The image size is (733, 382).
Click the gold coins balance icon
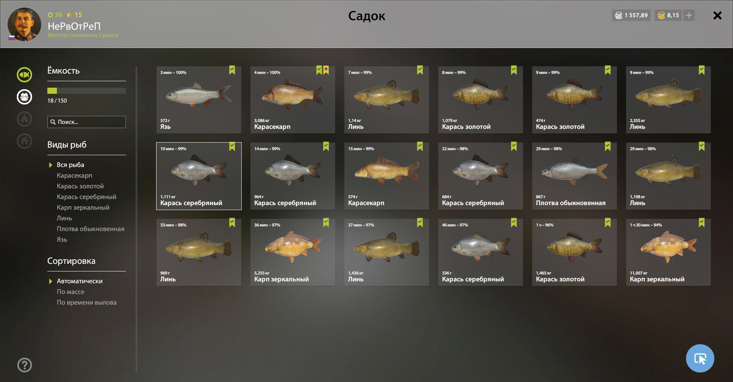pos(661,15)
